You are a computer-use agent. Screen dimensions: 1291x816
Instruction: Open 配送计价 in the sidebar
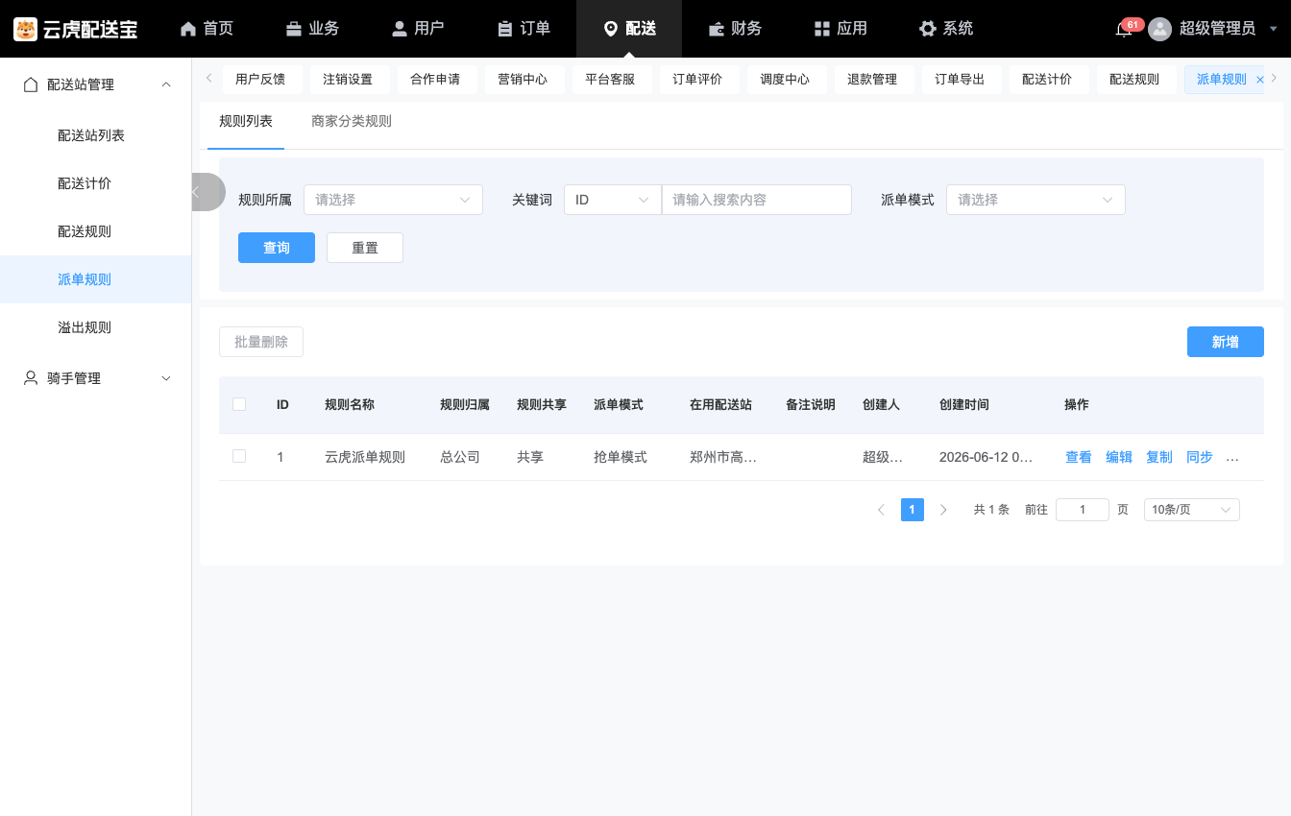tap(96, 183)
